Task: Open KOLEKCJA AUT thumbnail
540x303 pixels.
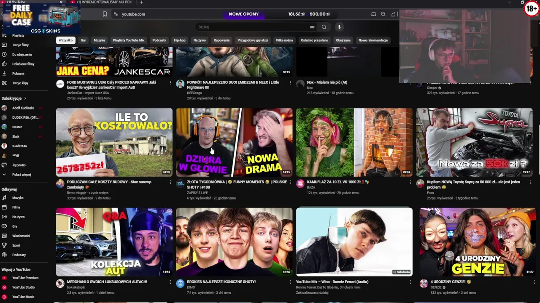Action: 114,242
